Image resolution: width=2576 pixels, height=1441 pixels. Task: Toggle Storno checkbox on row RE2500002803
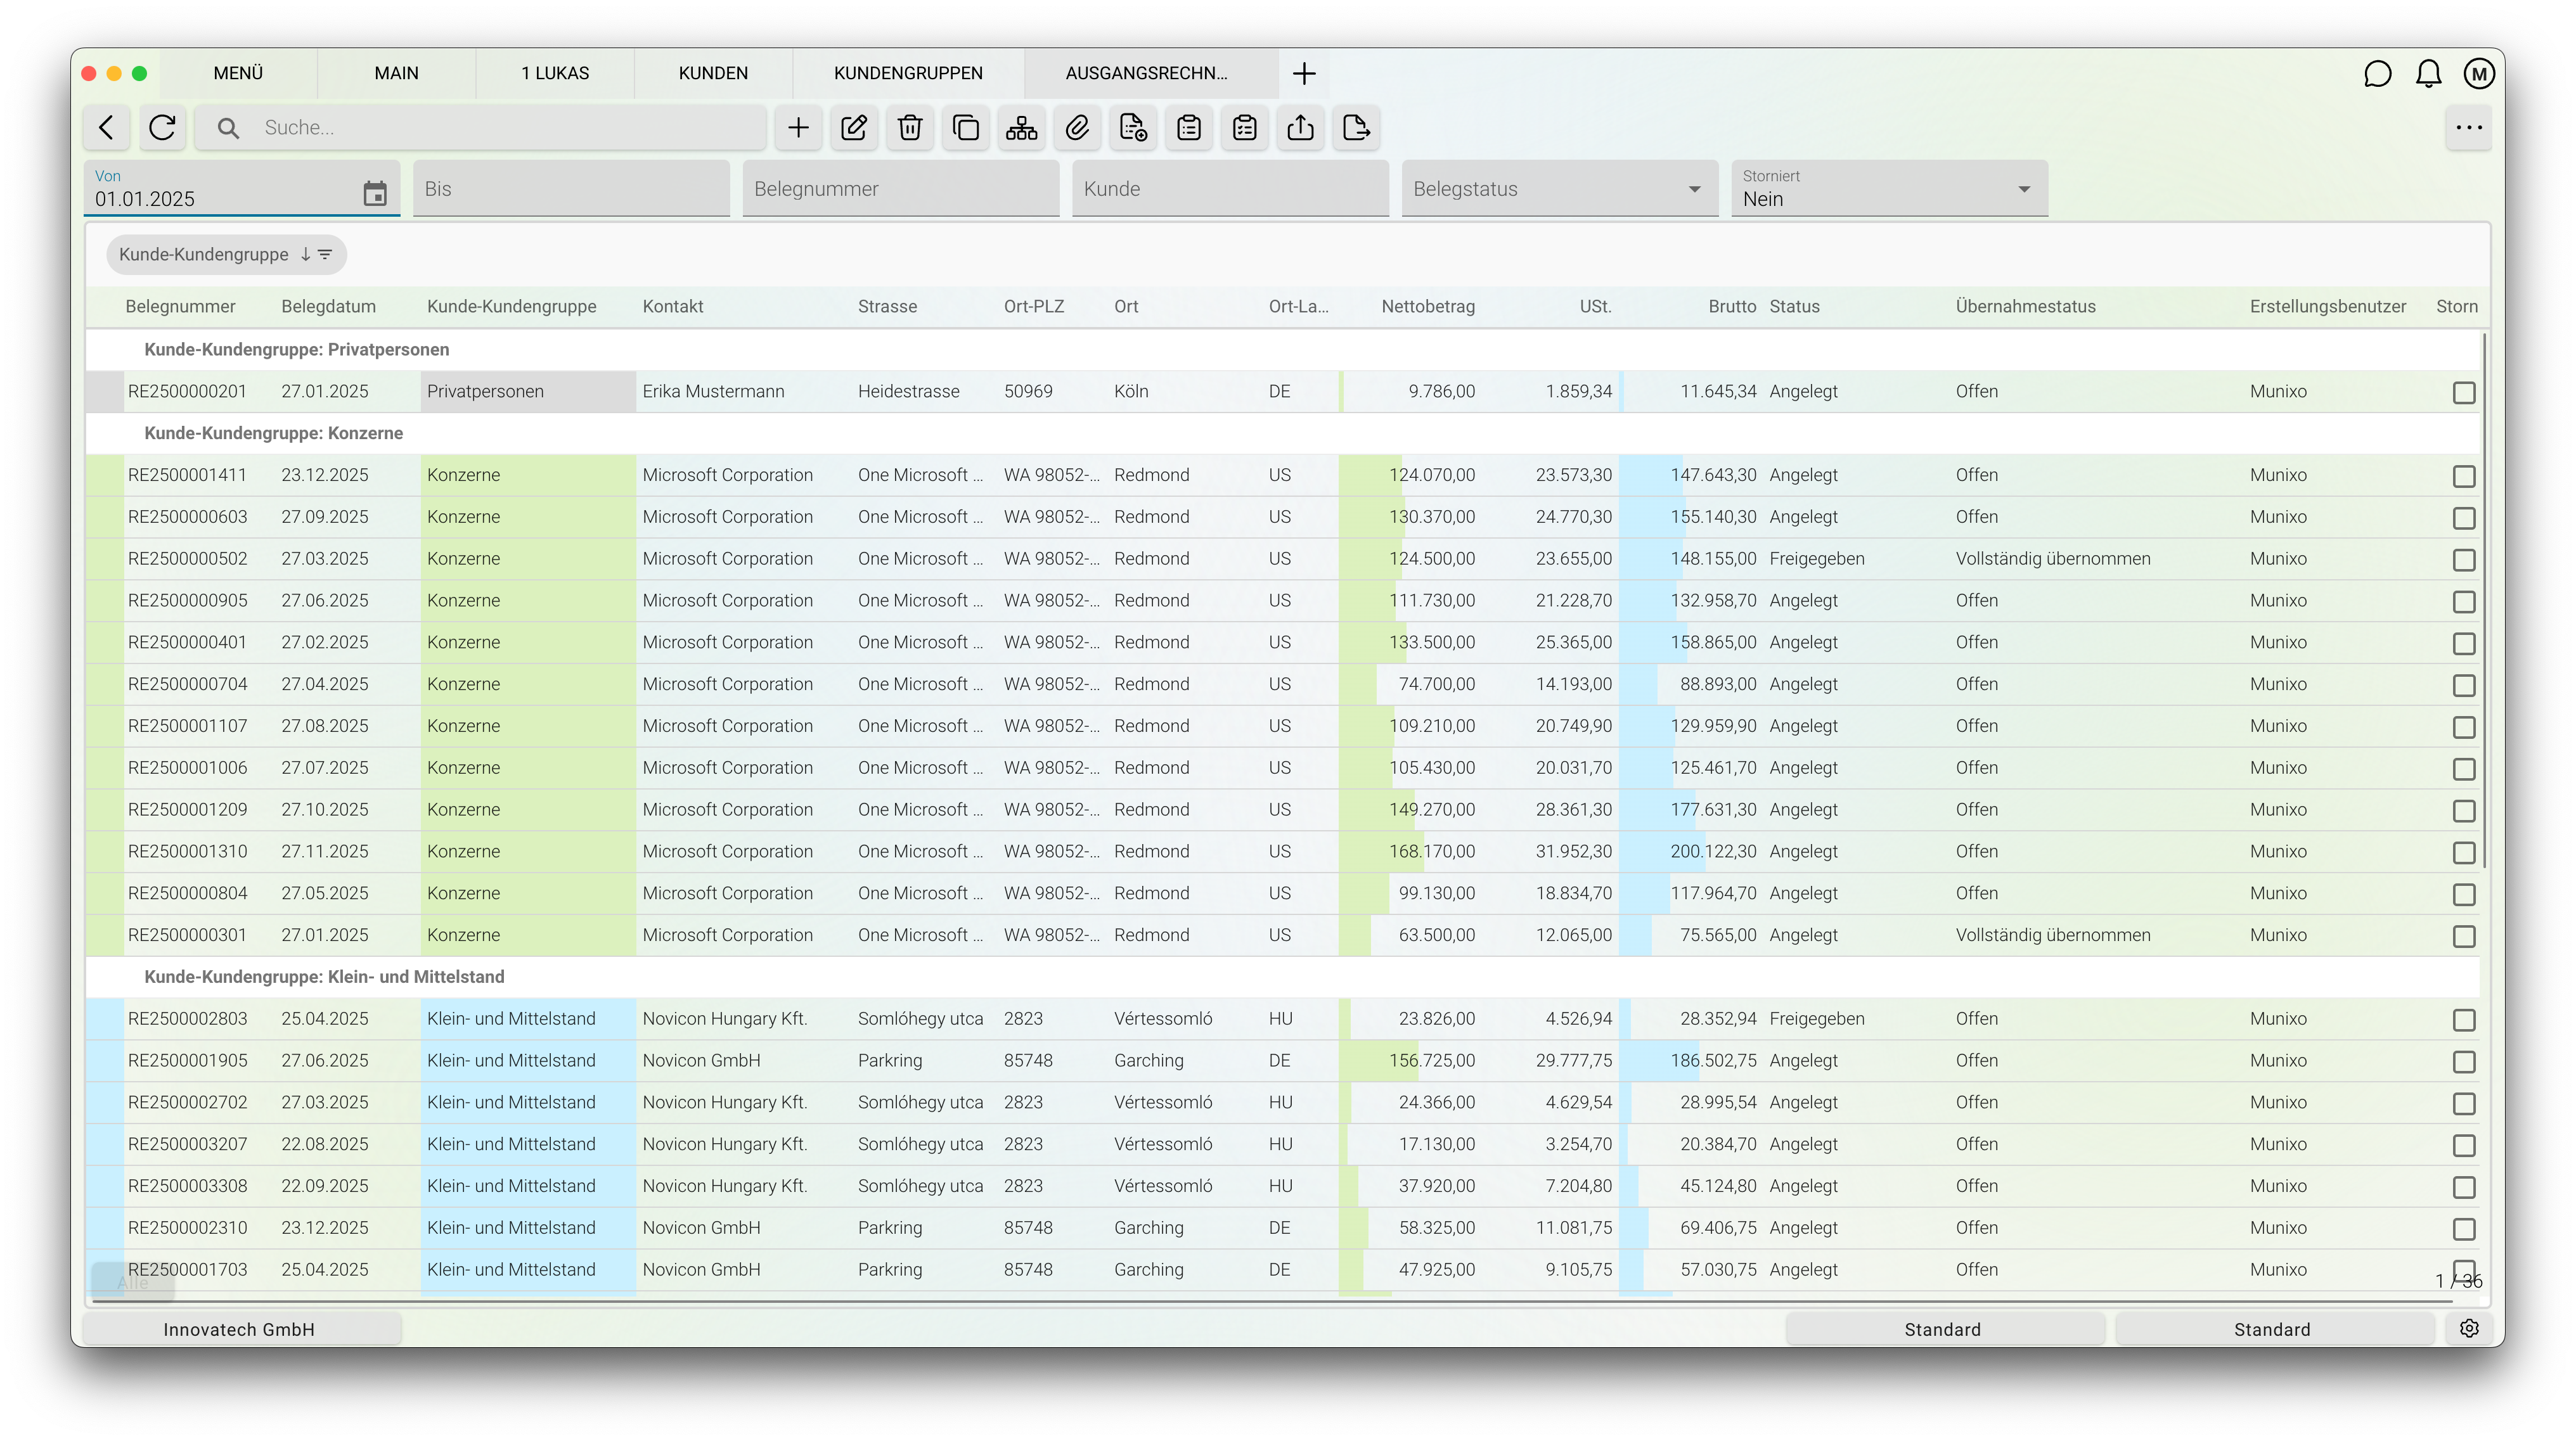tap(2463, 1020)
